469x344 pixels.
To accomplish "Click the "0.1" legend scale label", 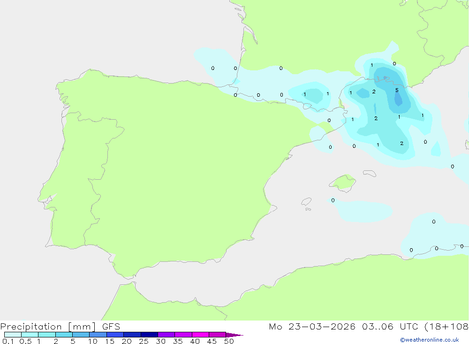I will [x=8, y=341].
